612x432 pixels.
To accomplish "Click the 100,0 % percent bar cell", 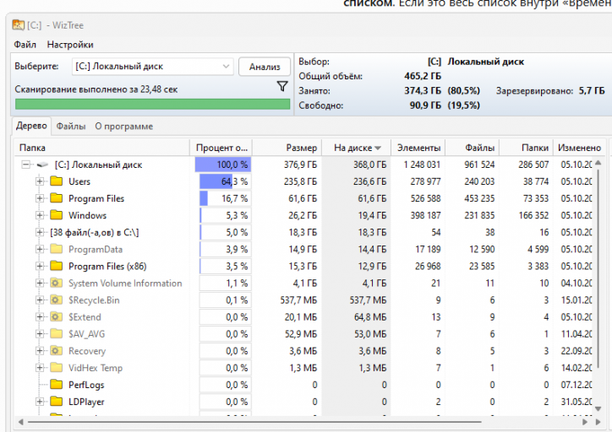I will 223,165.
